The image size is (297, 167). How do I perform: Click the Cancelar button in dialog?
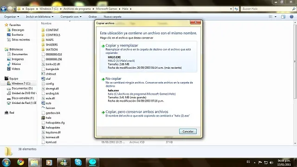click(187, 131)
